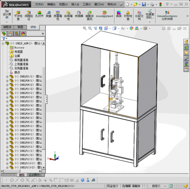Select the 前视基准面 plane in tree

click(x=21, y=60)
